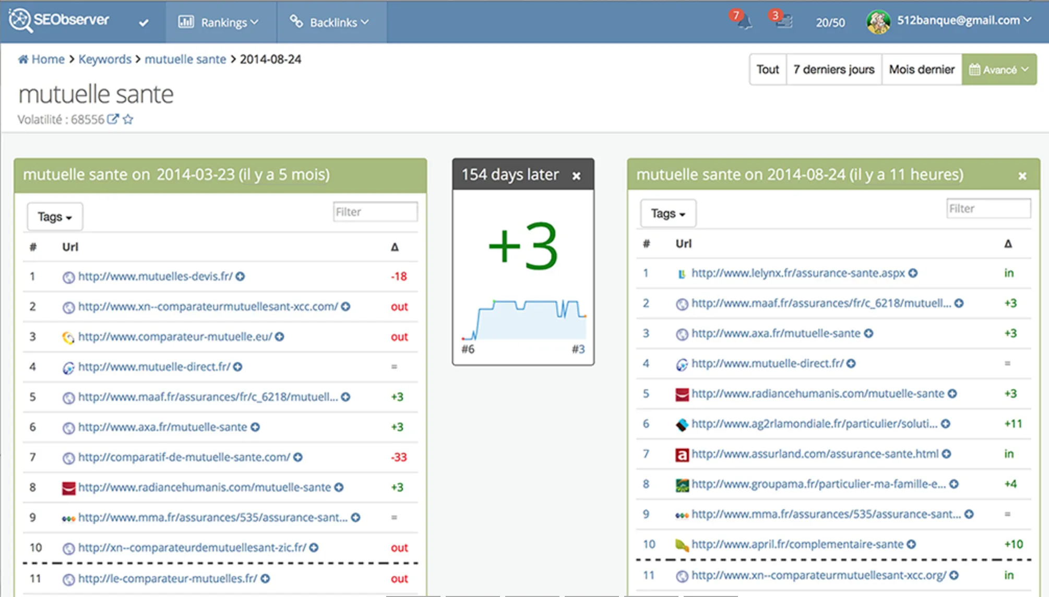Click the assurland red favicon
Screen dimensions: 1049x597
point(682,455)
